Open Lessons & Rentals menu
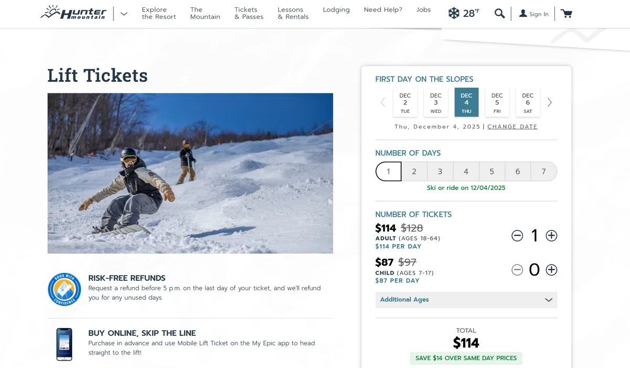The image size is (630, 368). (293, 13)
